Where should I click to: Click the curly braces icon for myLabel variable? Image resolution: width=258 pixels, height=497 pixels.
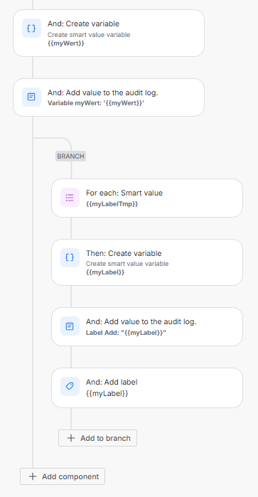70,257
